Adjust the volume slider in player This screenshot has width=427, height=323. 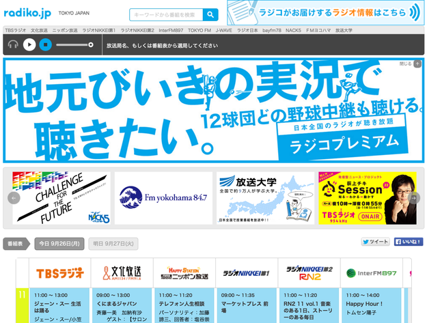[x=75, y=45]
